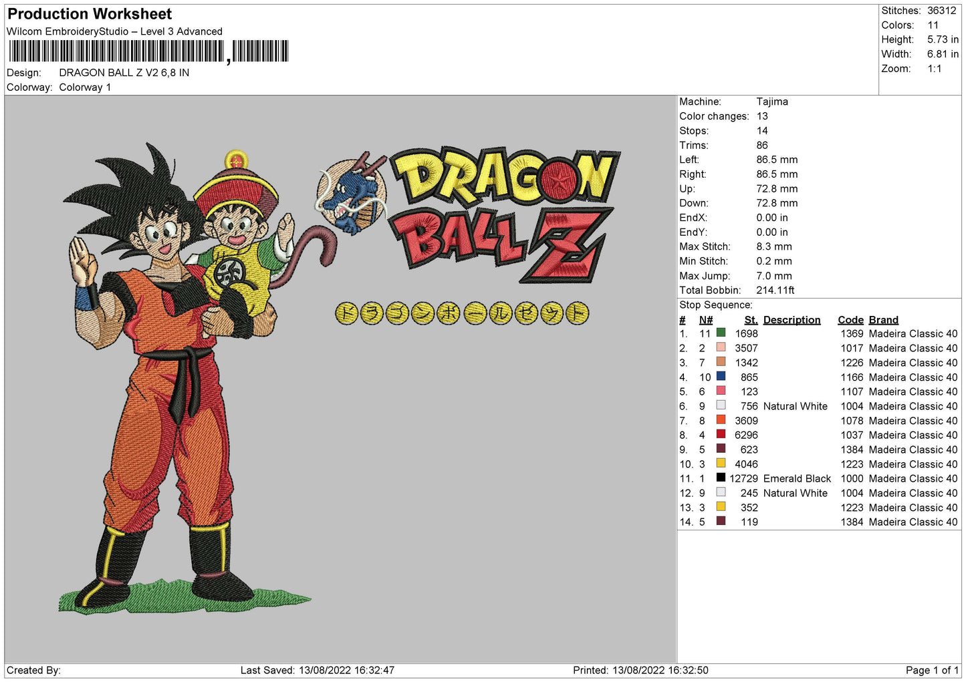Click the N# column header

pos(706,320)
